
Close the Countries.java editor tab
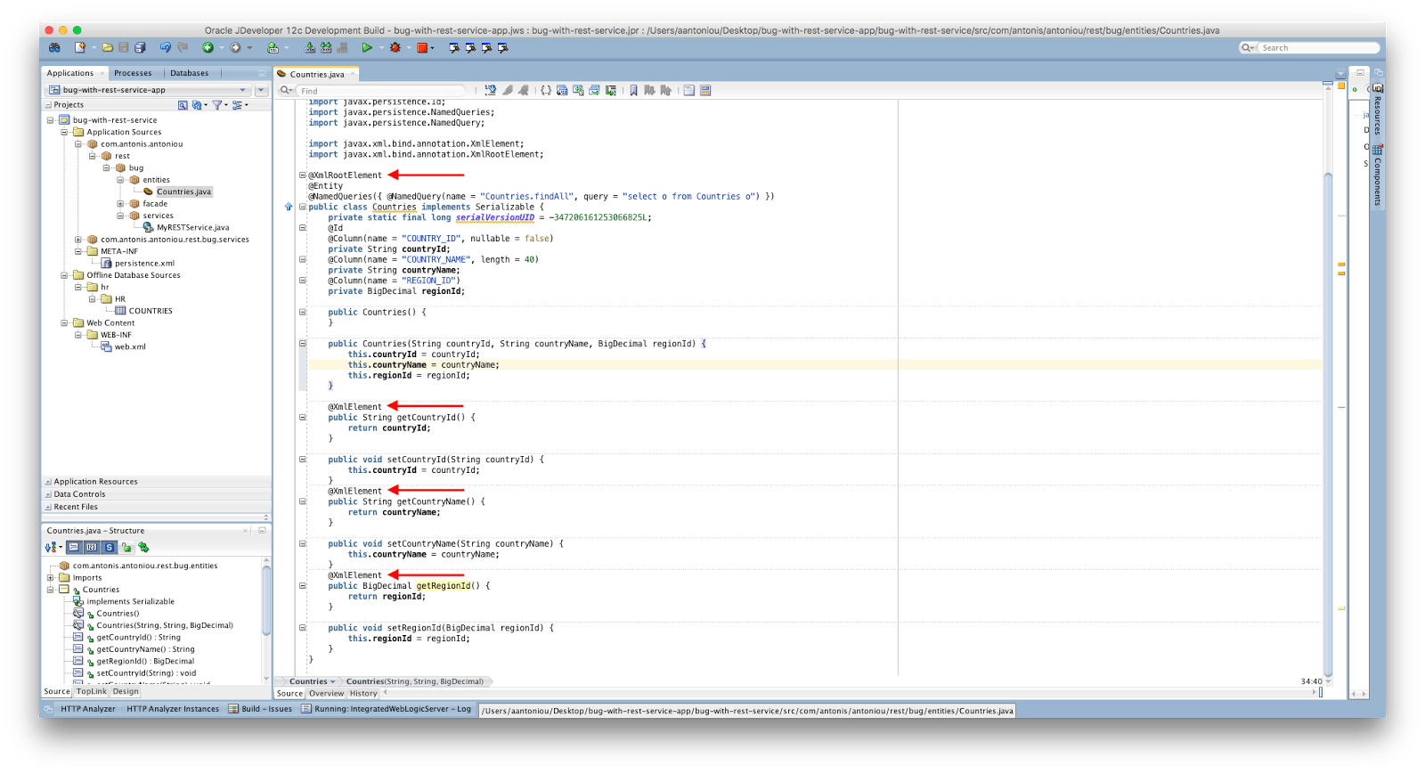click(x=353, y=74)
